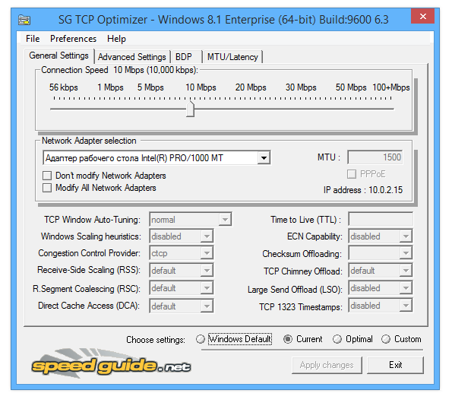Open the File menu

pyautogui.click(x=33, y=39)
